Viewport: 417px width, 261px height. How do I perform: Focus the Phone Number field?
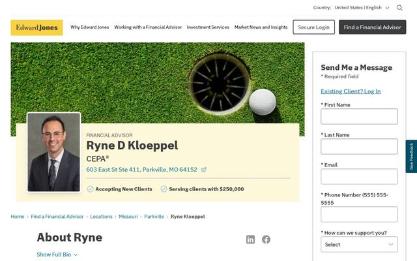click(359, 215)
